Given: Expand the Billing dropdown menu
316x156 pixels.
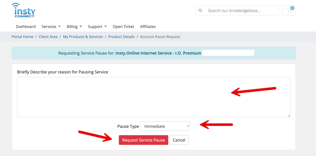Looking at the screenshot, I should point(74,27).
